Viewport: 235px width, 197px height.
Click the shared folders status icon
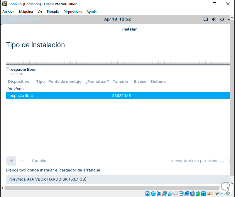pyautogui.click(x=175, y=194)
